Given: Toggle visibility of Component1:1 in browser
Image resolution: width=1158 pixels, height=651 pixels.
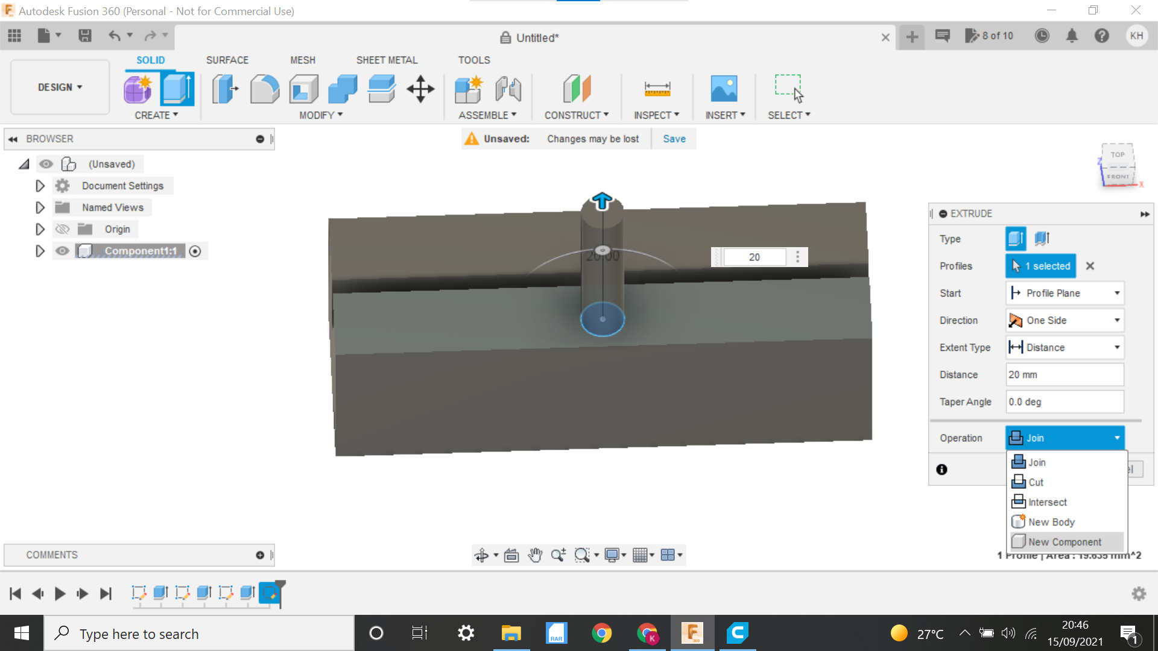Looking at the screenshot, I should [x=62, y=251].
